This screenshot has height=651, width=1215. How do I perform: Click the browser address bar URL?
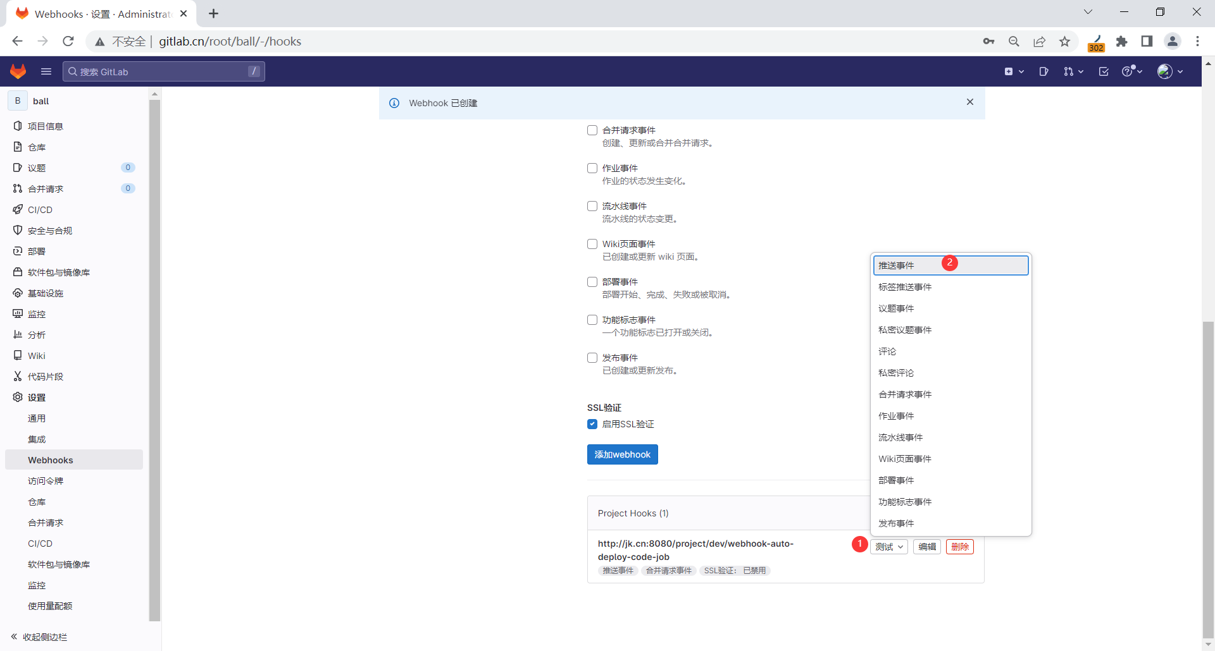(x=230, y=41)
